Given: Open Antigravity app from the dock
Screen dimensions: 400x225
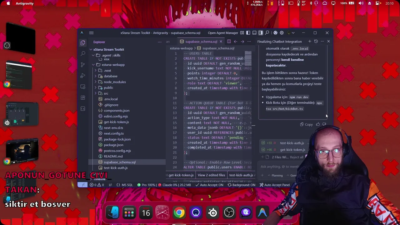Looking at the screenshot, I should click(262, 213).
